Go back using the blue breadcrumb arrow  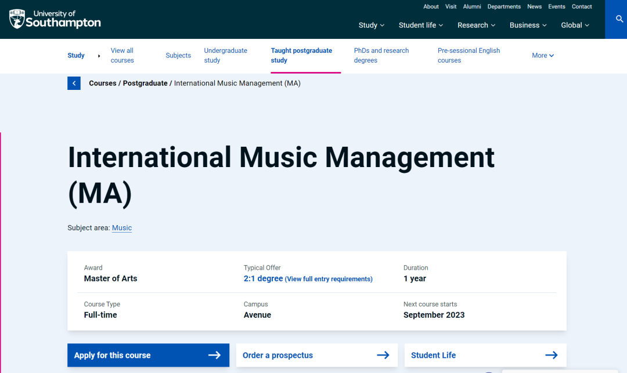click(74, 83)
